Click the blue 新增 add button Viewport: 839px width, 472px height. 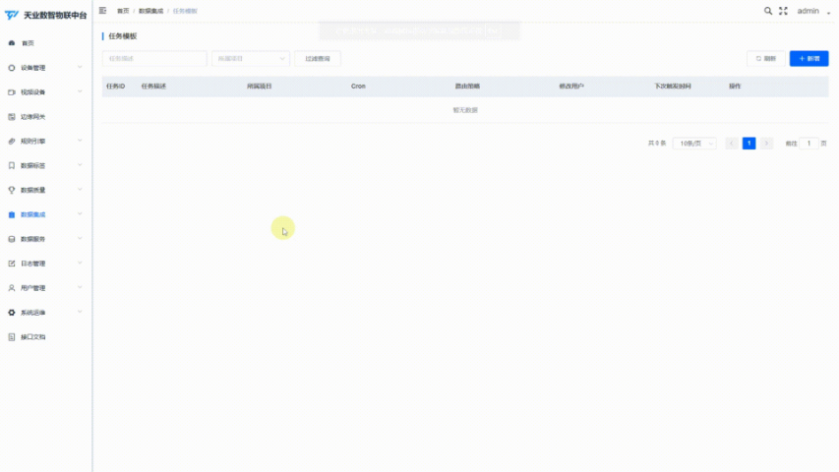[x=809, y=58]
